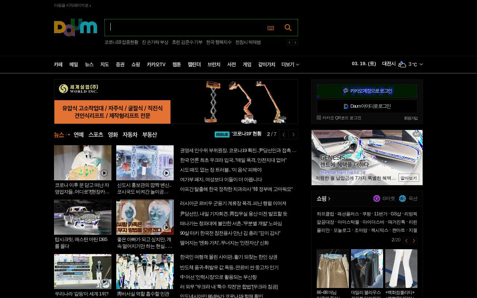Select the 영화 tab
Screen dimensions: 477x298
[113, 134]
